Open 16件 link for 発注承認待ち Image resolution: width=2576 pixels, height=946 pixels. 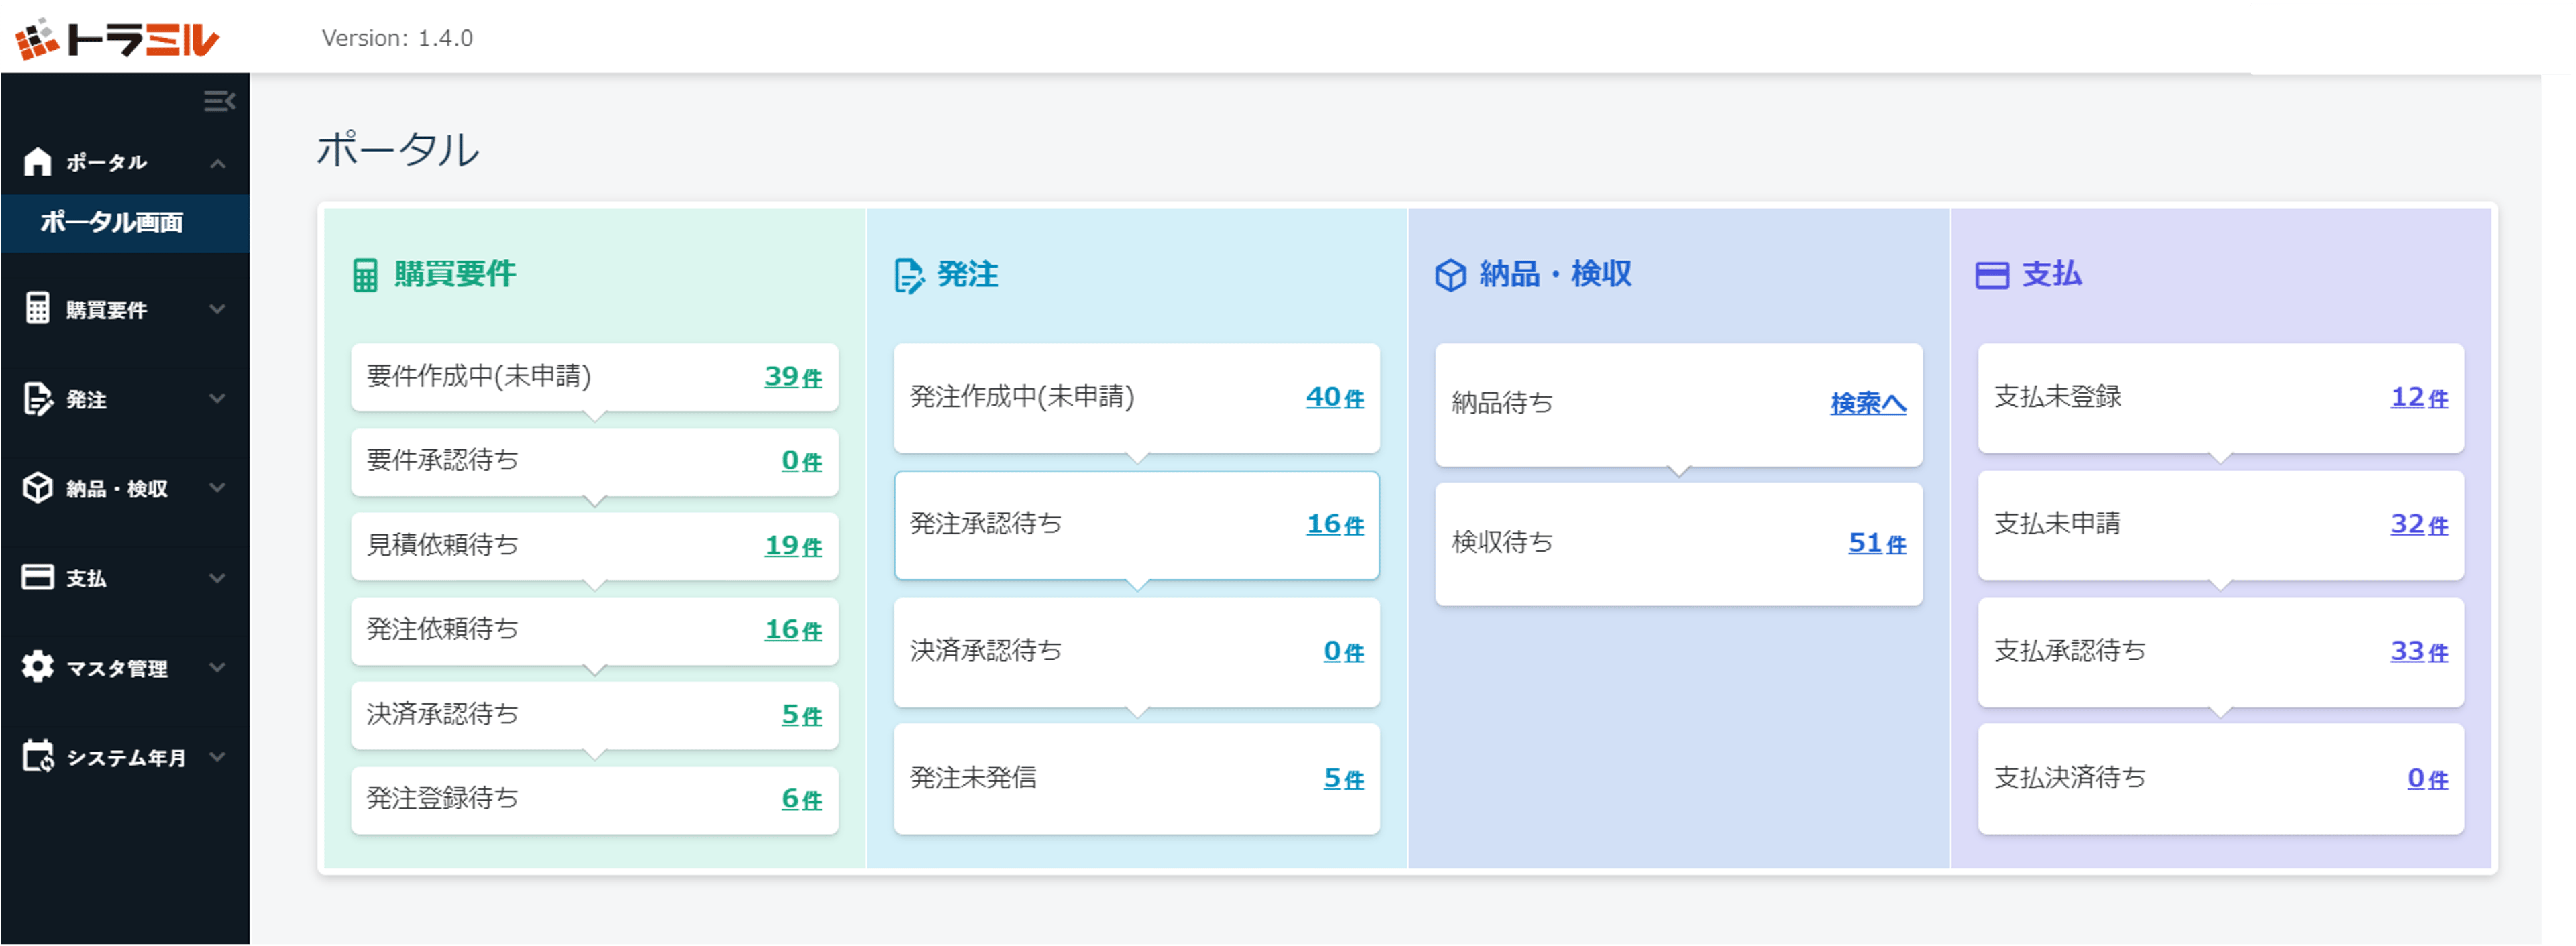click(x=1335, y=524)
